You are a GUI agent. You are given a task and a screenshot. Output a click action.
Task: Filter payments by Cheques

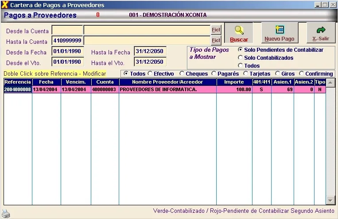click(x=182, y=74)
